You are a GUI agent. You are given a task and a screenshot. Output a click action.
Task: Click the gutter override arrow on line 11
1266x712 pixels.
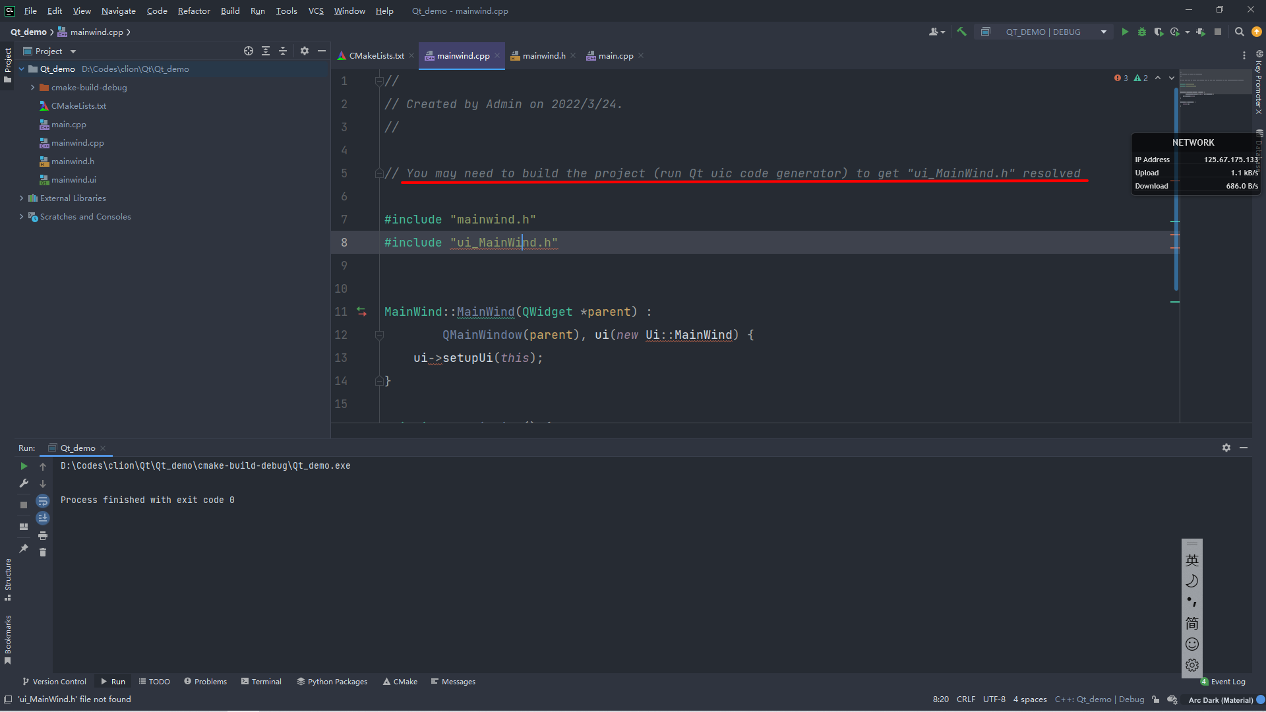(361, 312)
